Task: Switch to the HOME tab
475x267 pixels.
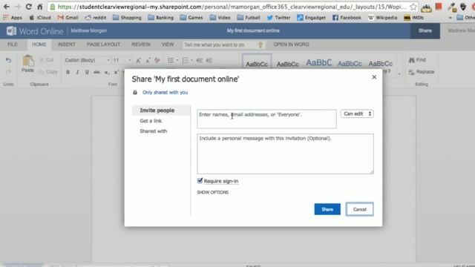Action: [39, 44]
